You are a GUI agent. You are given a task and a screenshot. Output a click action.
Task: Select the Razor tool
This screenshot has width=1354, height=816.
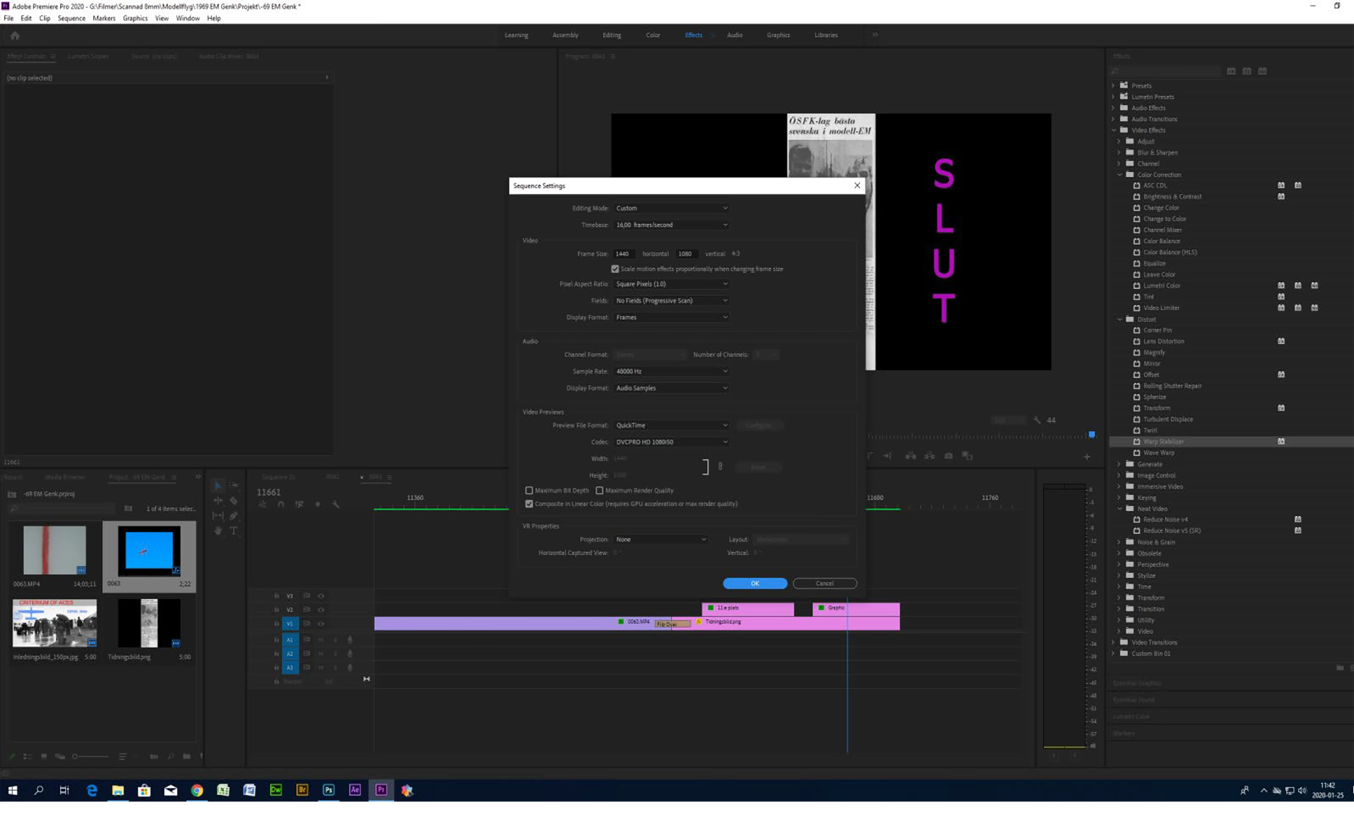tap(234, 501)
